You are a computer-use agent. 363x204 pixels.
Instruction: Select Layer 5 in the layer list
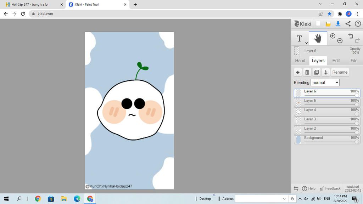(327, 102)
